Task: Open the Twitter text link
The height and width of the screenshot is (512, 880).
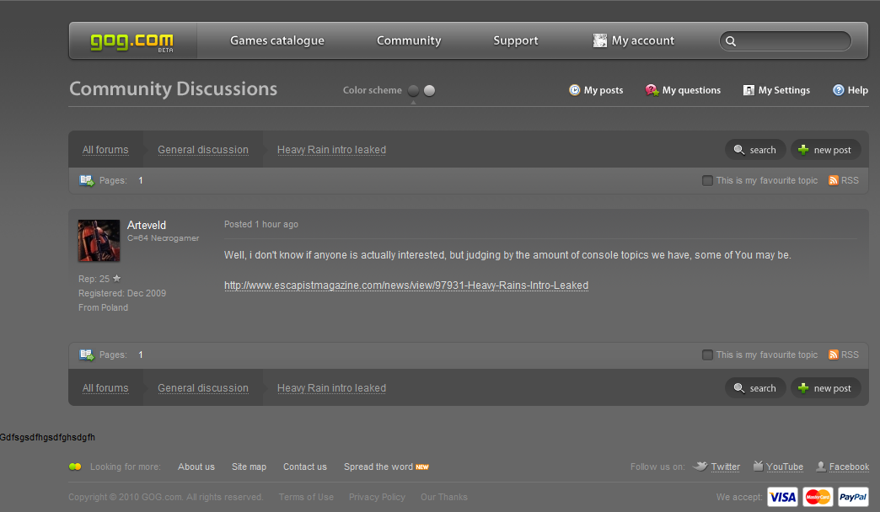Action: pyautogui.click(x=725, y=467)
